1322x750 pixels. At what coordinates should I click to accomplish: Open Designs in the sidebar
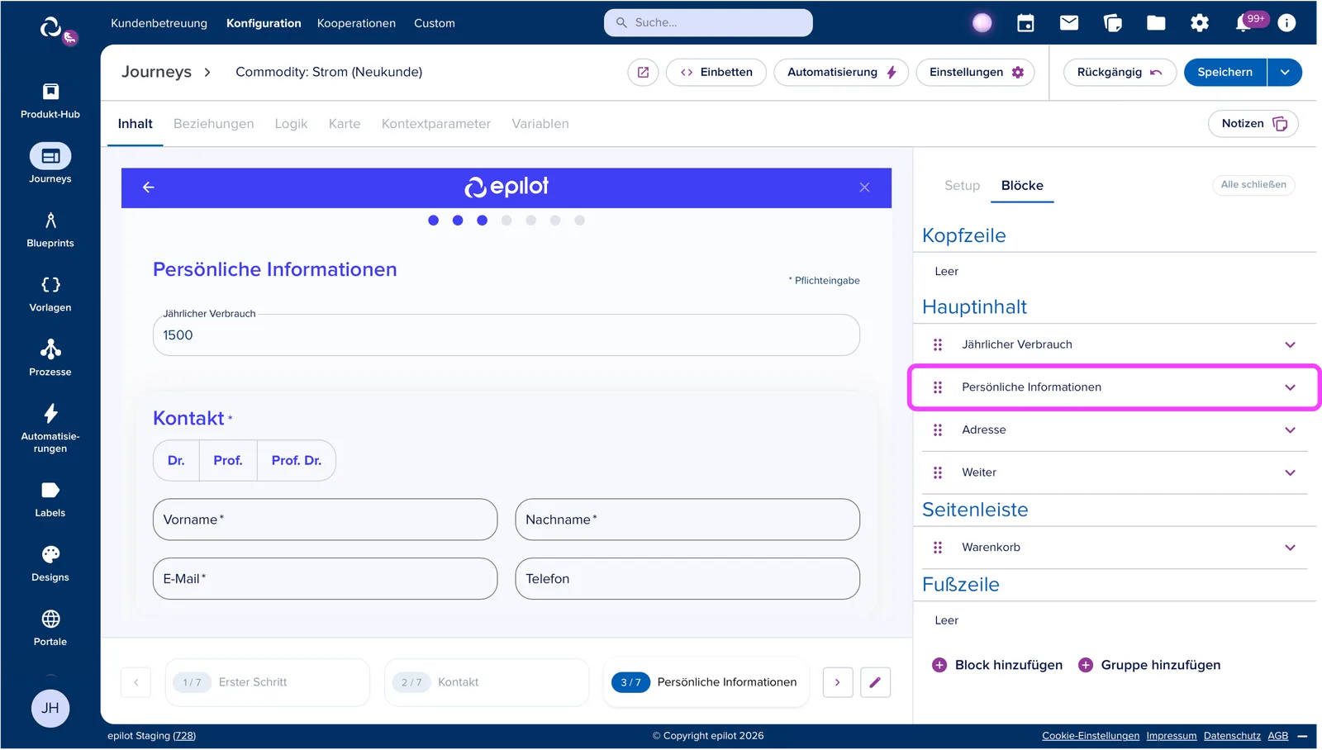(x=50, y=564)
